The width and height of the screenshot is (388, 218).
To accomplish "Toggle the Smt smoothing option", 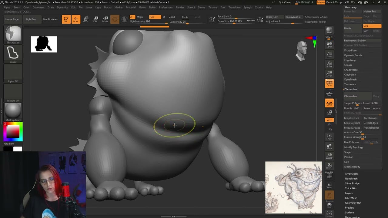I will click(x=372, y=26).
